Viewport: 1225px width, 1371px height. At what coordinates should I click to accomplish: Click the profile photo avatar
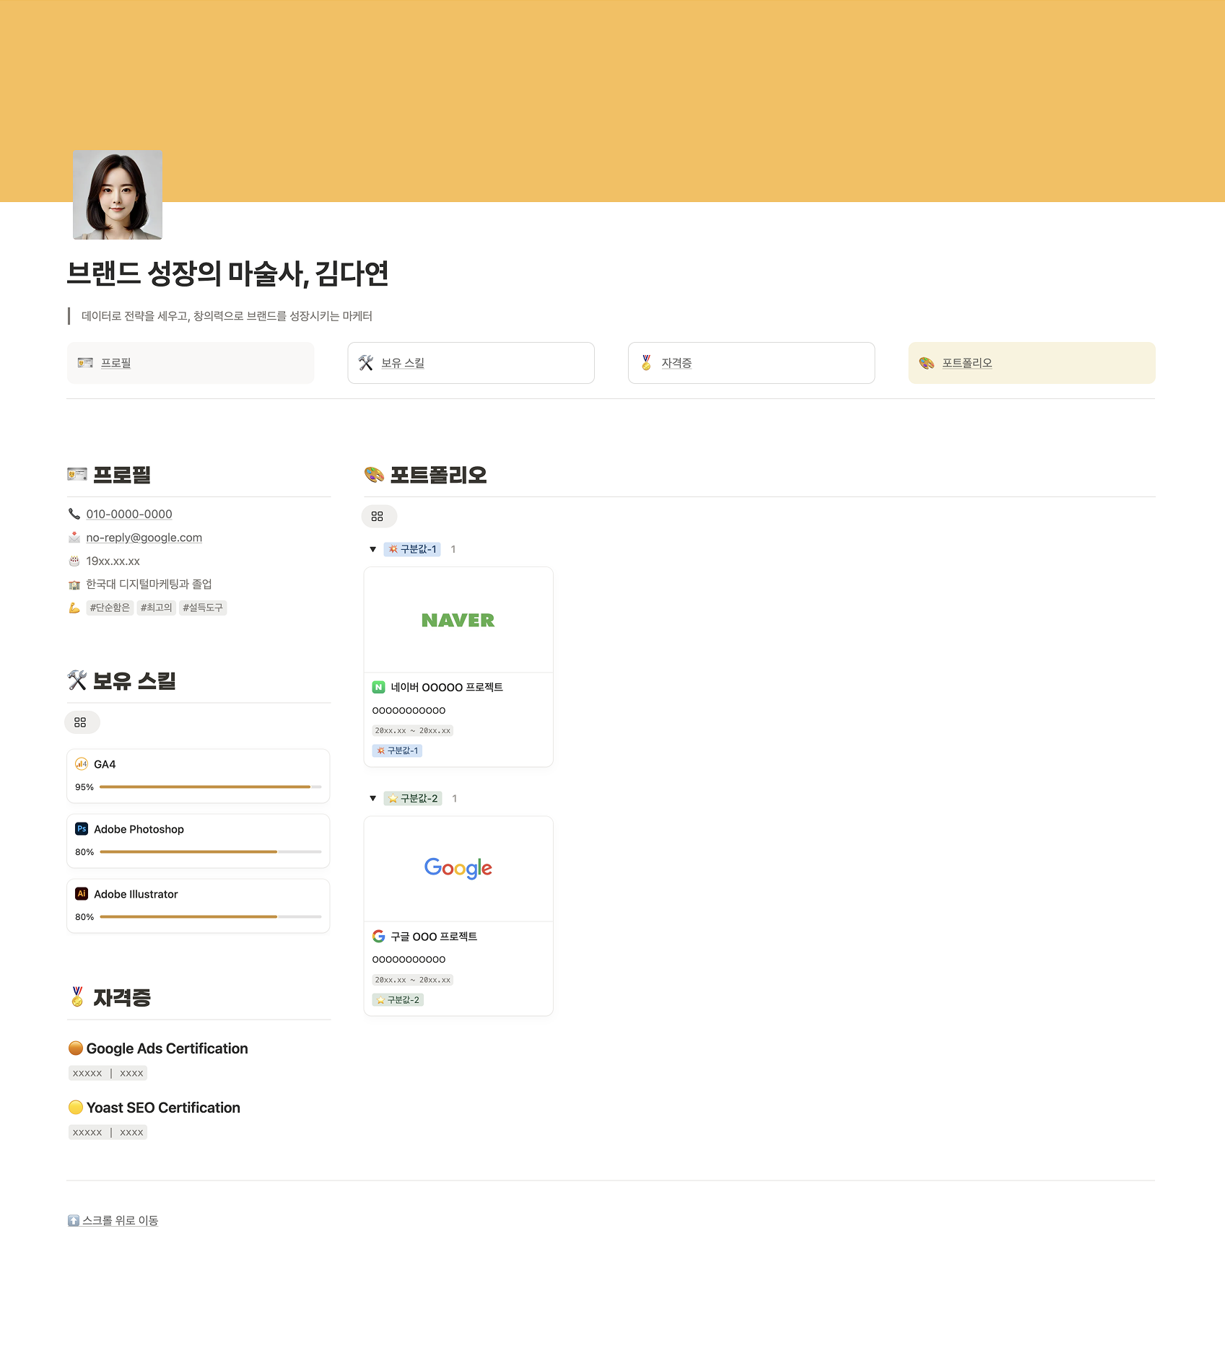coord(118,195)
